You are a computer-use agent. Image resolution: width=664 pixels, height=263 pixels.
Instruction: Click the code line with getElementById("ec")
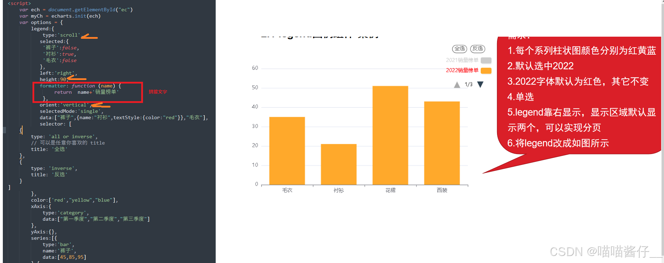[x=76, y=10]
